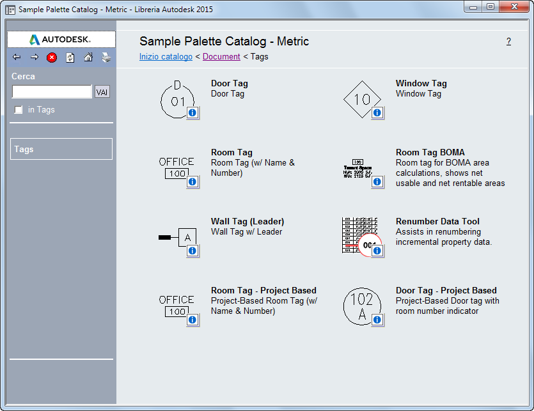
Task: Open info badge on Wall Tag (Leader)
Action: click(x=192, y=251)
